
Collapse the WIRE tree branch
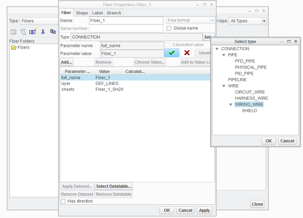click(224, 86)
